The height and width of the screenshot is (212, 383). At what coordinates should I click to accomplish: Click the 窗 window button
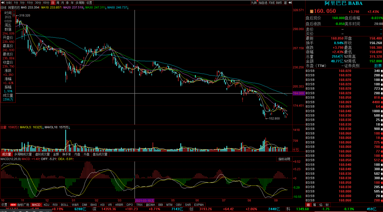(285, 3)
